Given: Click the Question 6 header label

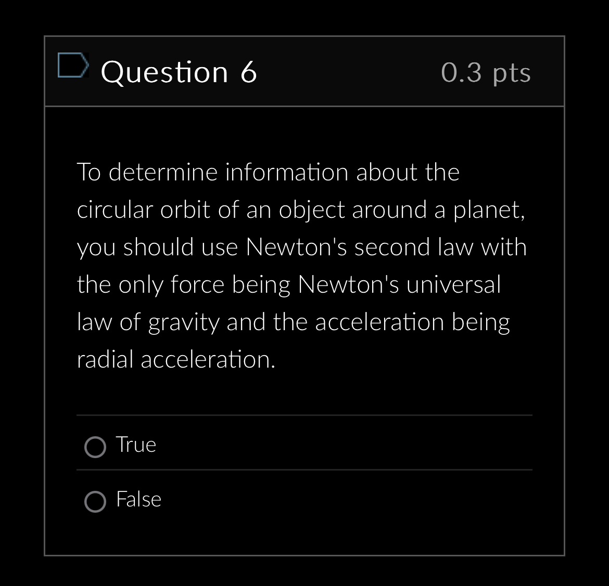Looking at the screenshot, I should pyautogui.click(x=179, y=72).
